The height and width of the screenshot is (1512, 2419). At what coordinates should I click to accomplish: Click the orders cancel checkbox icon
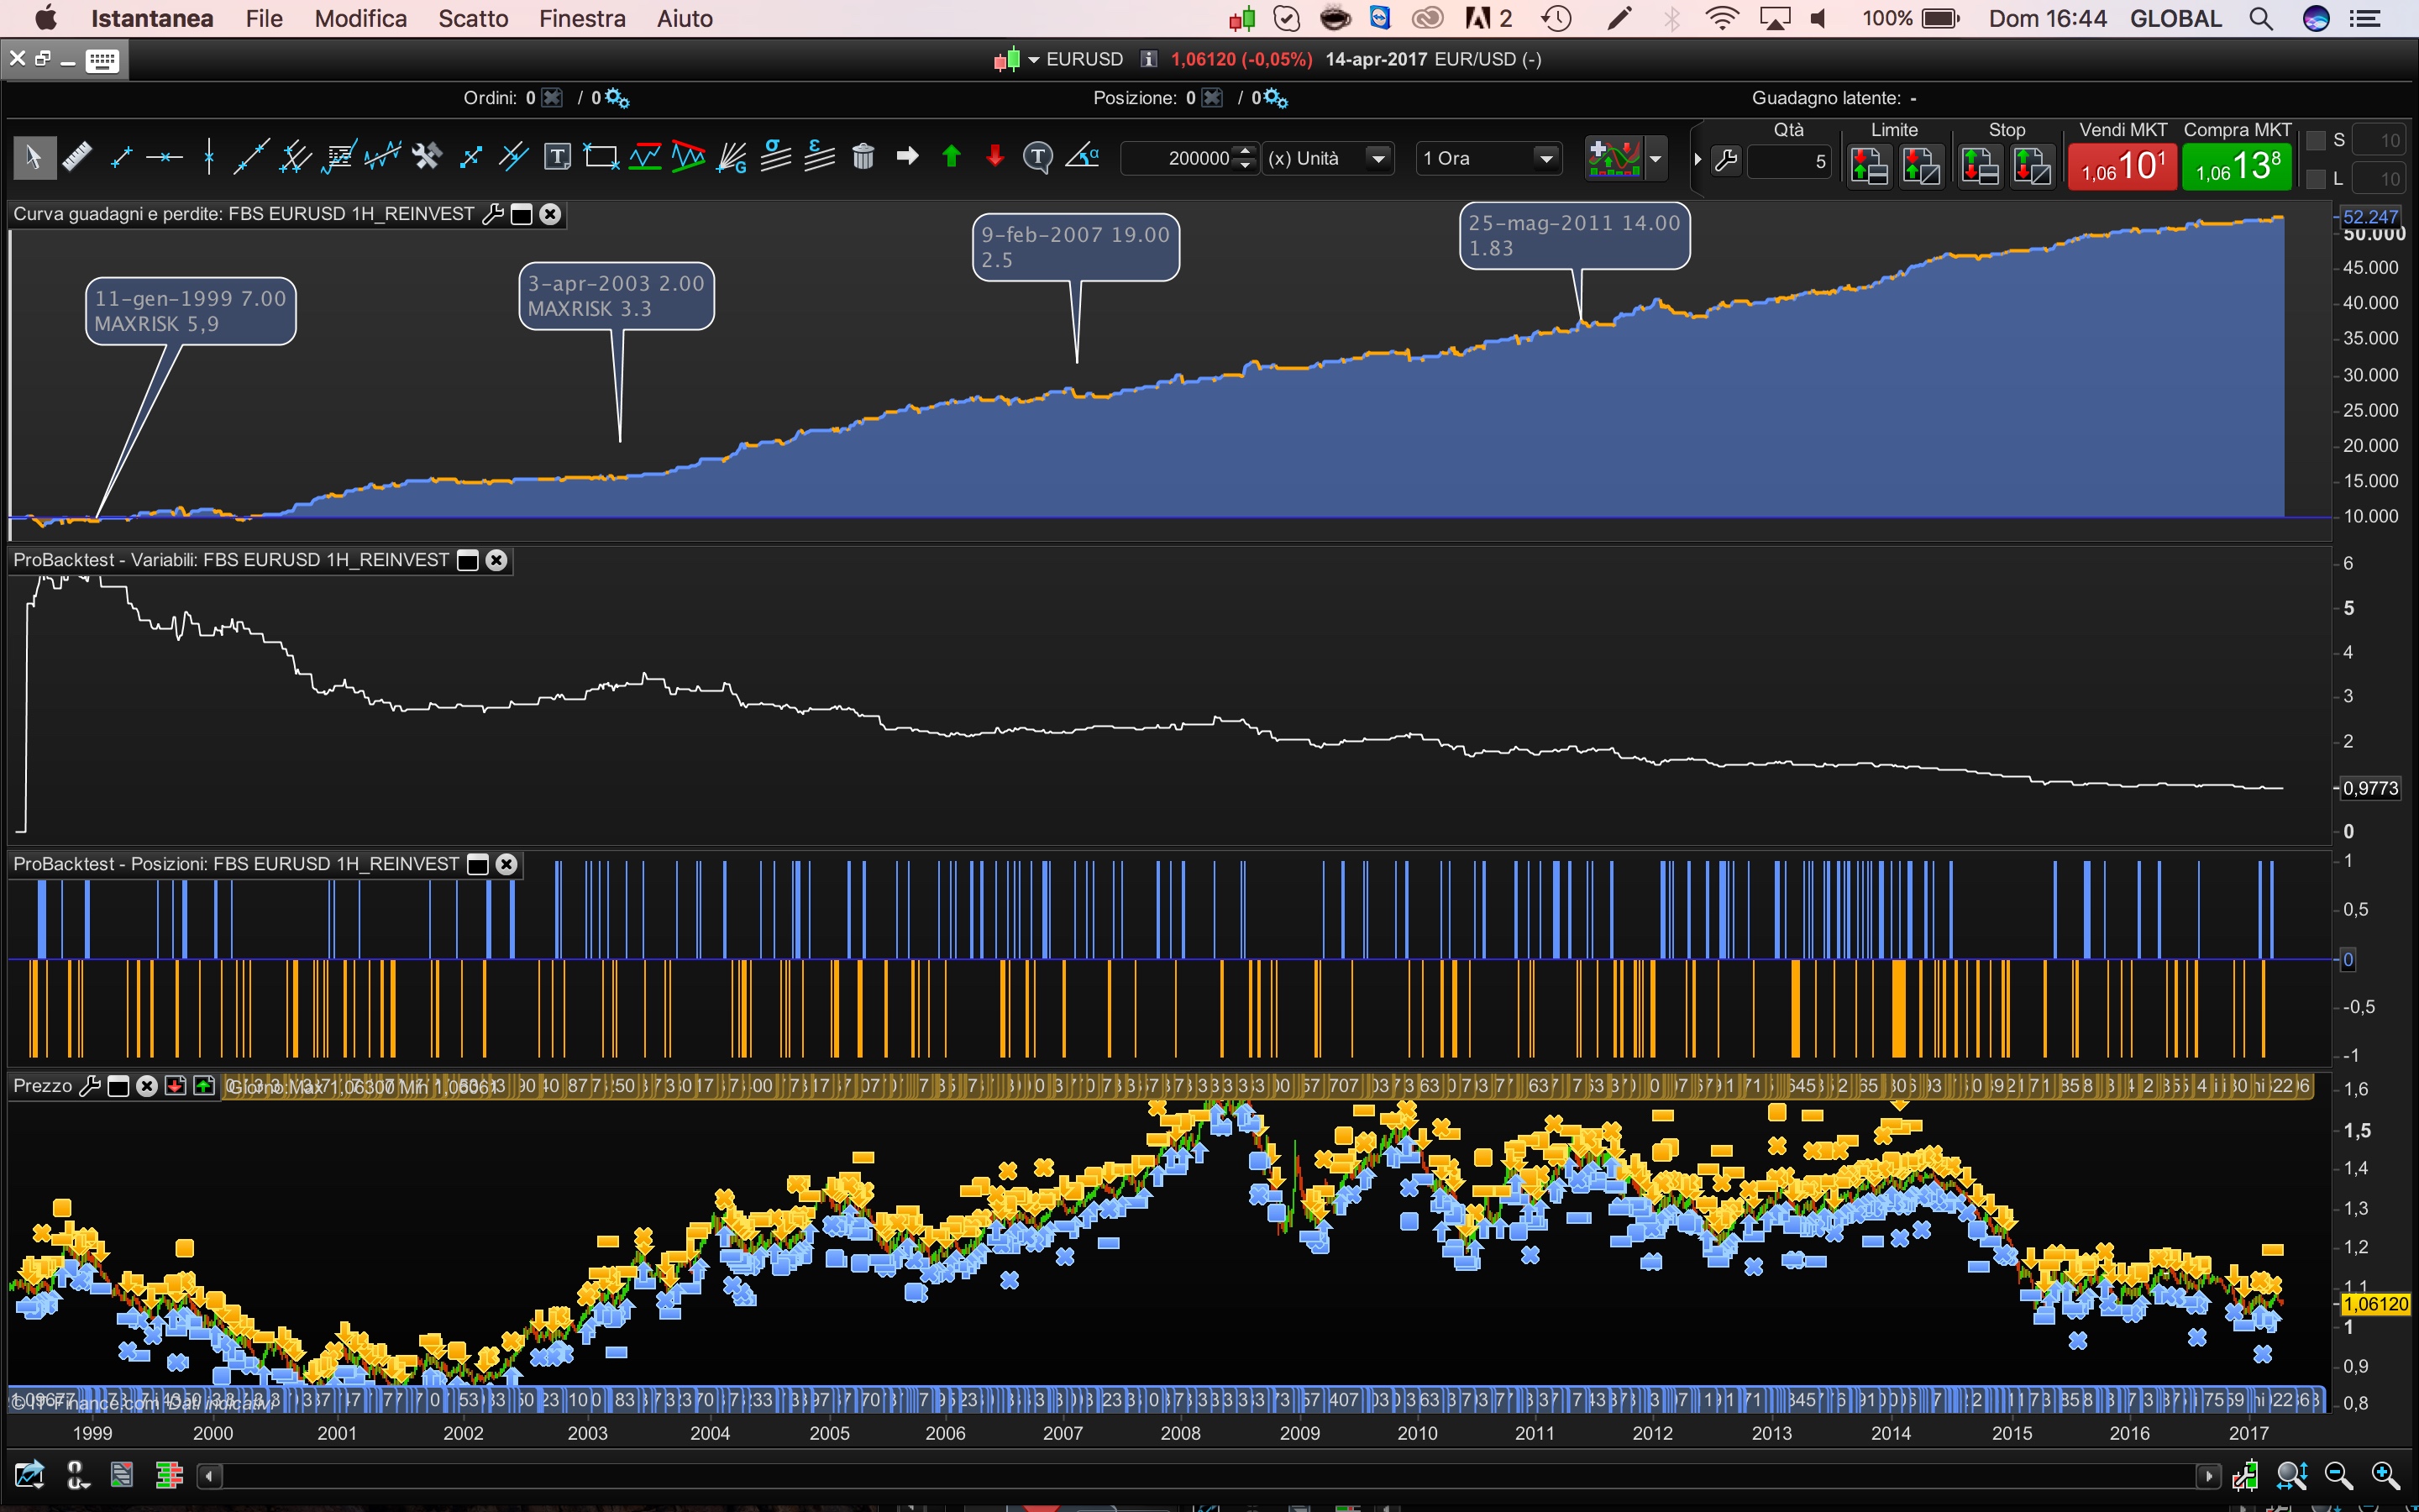pos(551,98)
